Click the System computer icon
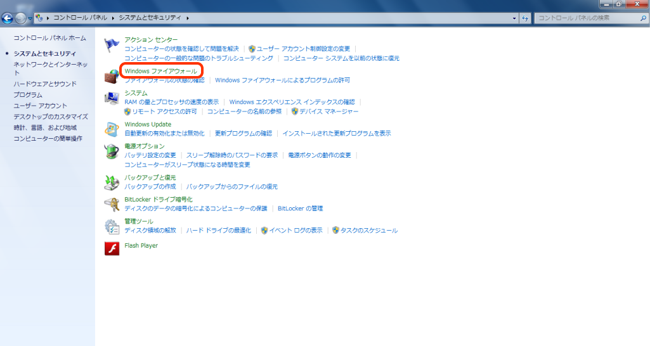 [112, 98]
